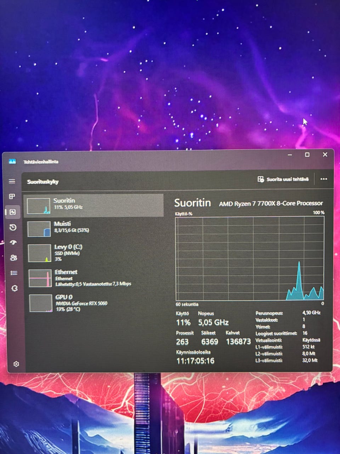Click the 5,05 GHz speed value
The image size is (340, 454).
click(213, 322)
